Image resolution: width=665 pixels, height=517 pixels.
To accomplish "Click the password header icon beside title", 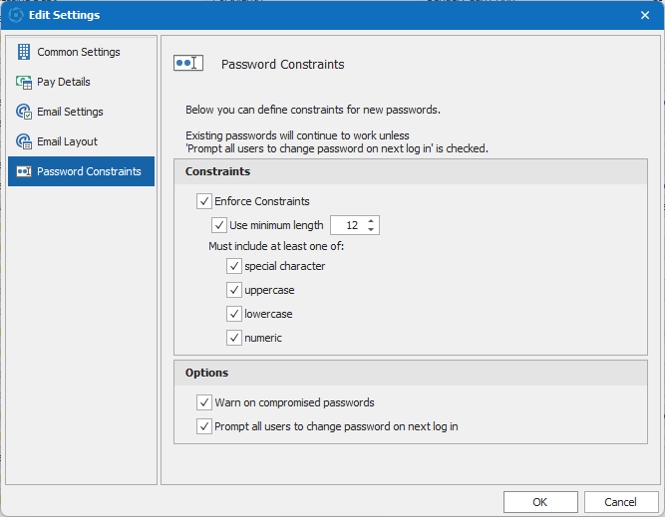I will coord(188,64).
